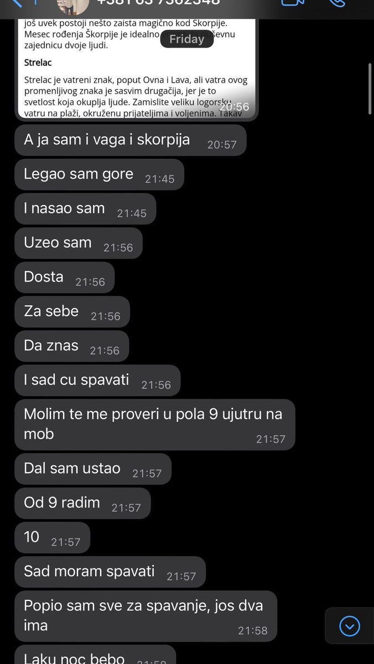Tap the Friday date badge
374x664 pixels.
[x=187, y=39]
